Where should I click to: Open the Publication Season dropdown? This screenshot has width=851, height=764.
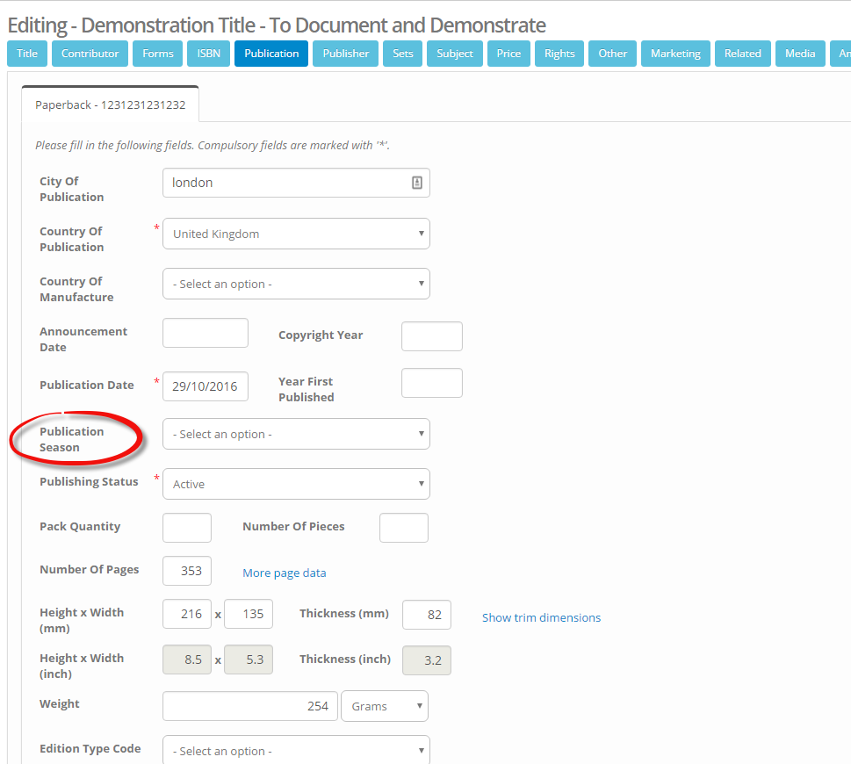point(296,434)
